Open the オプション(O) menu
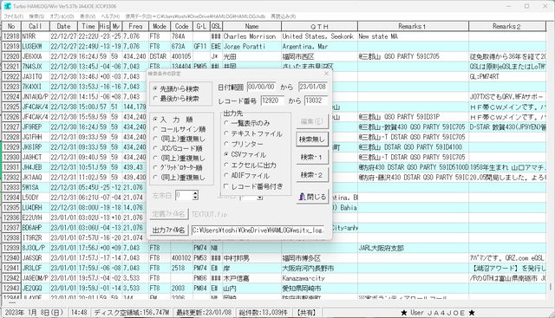 (62, 16)
